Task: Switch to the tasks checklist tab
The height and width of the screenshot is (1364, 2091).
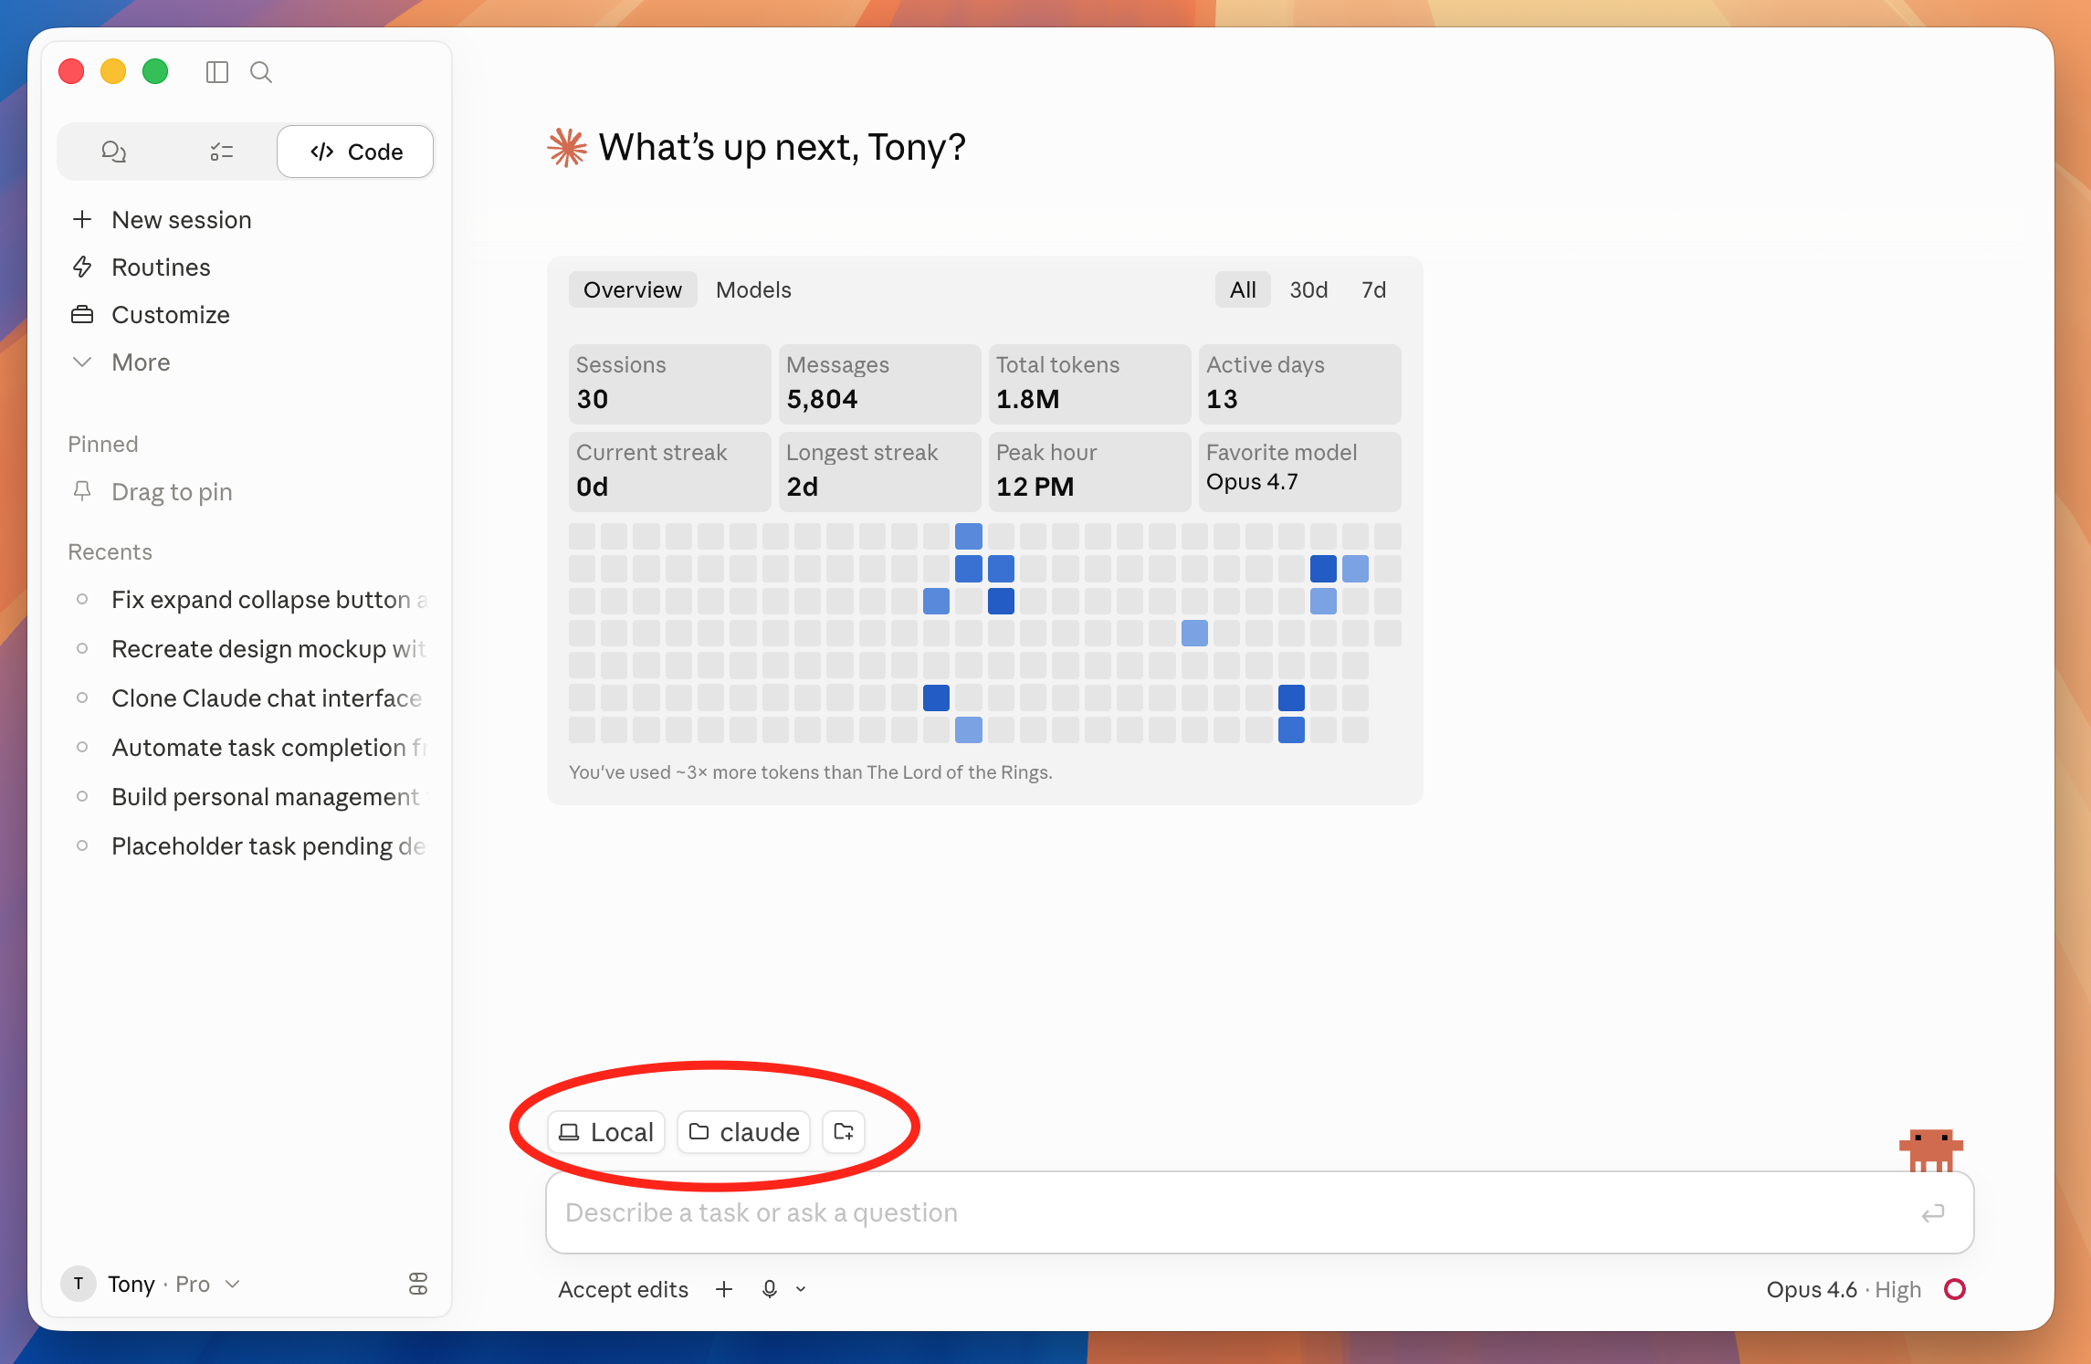Action: pyautogui.click(x=221, y=152)
